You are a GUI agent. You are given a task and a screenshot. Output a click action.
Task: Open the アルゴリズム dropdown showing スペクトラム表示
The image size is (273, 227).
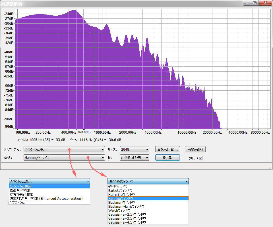coord(64,149)
